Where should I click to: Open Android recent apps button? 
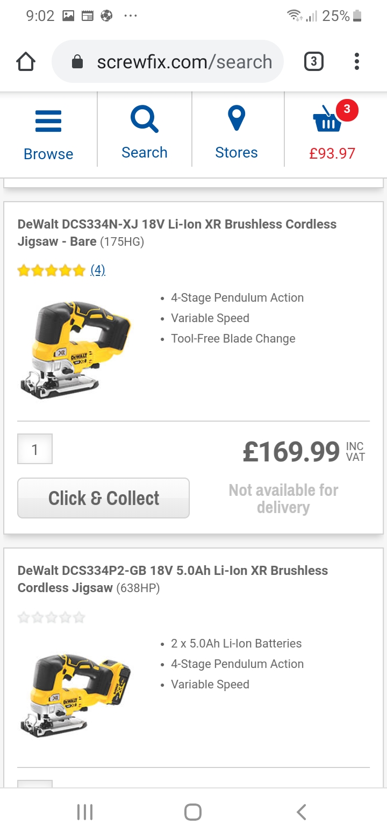(85, 812)
